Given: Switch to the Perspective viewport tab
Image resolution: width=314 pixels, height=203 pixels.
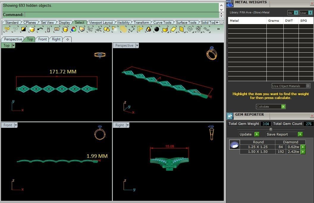Looking at the screenshot, I should 13,39.
